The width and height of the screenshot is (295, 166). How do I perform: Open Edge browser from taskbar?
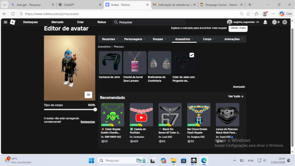point(204,160)
